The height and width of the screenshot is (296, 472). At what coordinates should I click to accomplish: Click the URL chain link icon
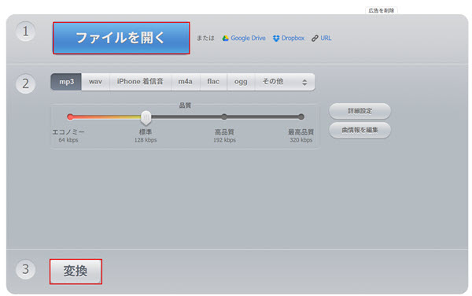coord(315,39)
